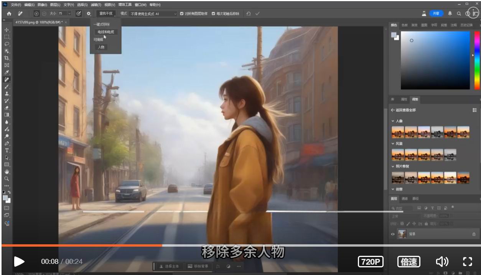
Task: Click the brush size input field
Action: 62,13
